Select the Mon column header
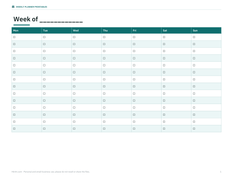233x180 pixels. pyautogui.click(x=26, y=30)
